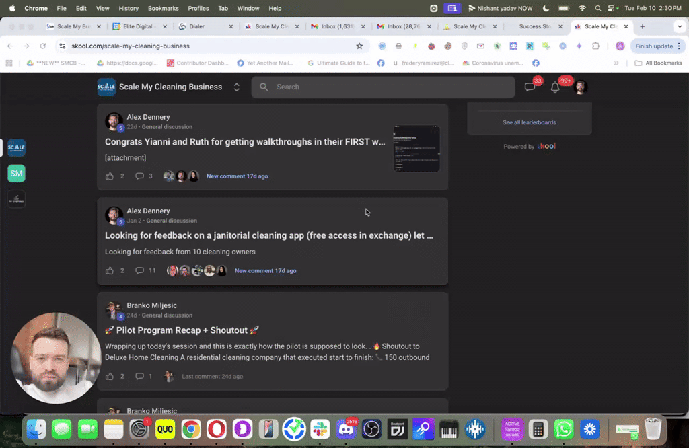Open WhatsApp from the Dock
This screenshot has width=689, height=448.
[x=563, y=428]
